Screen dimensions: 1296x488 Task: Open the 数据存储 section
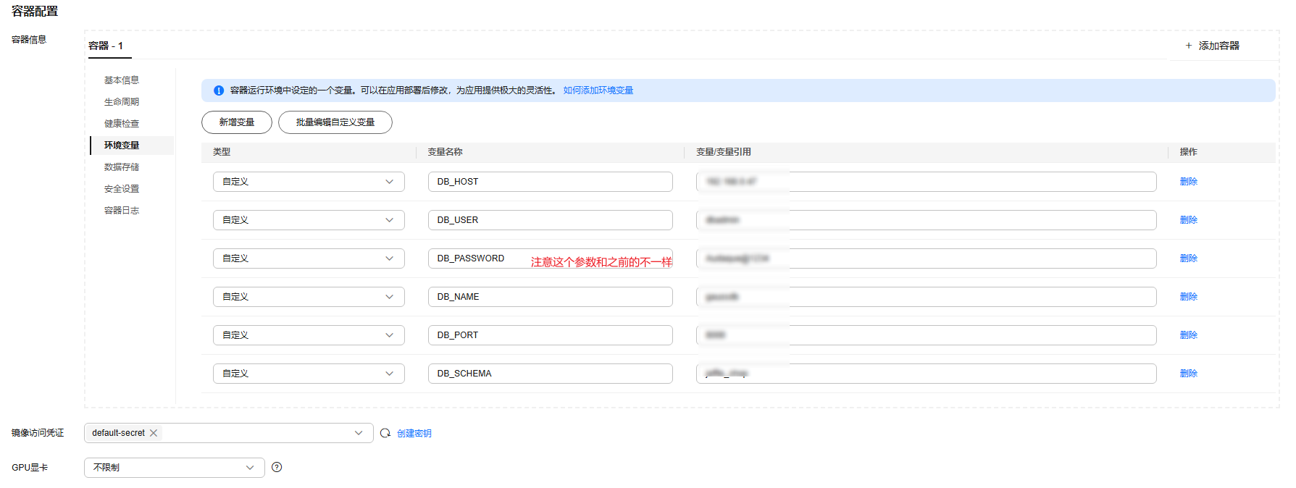pyautogui.click(x=122, y=167)
